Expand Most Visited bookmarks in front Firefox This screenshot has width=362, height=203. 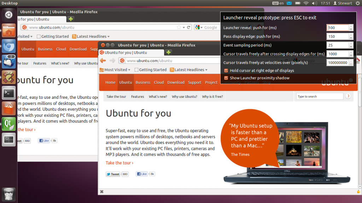(115, 70)
